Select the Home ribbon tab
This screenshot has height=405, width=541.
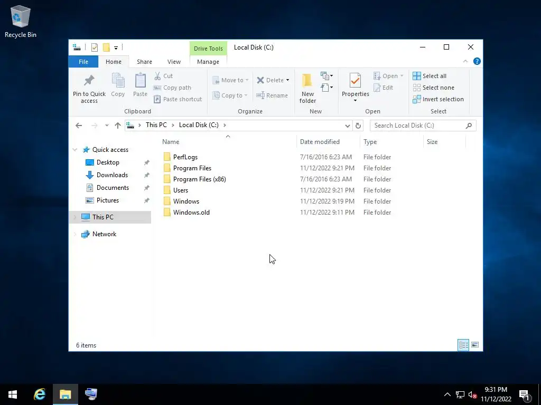tap(114, 62)
